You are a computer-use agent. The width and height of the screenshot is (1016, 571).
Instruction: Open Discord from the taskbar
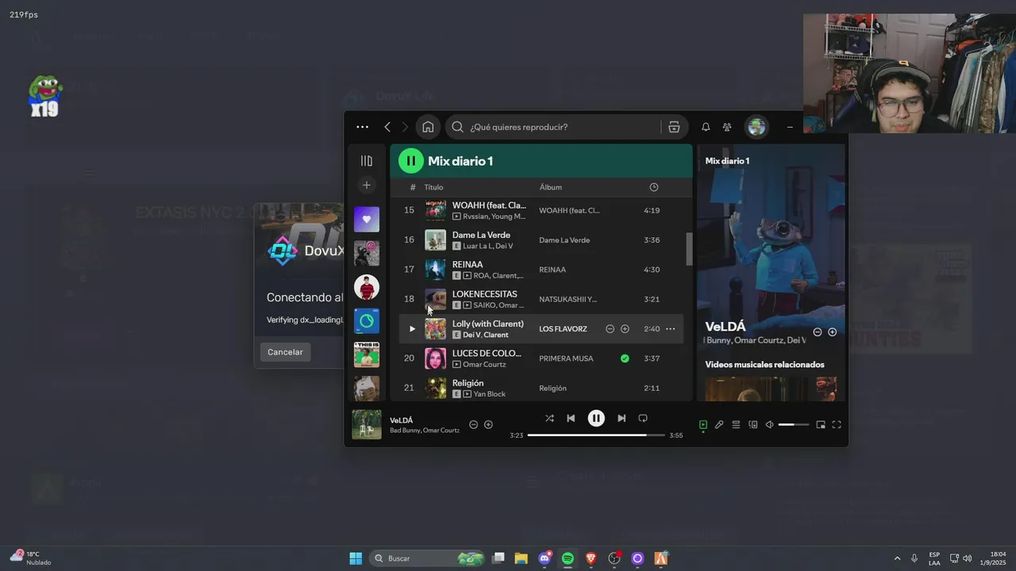545,558
